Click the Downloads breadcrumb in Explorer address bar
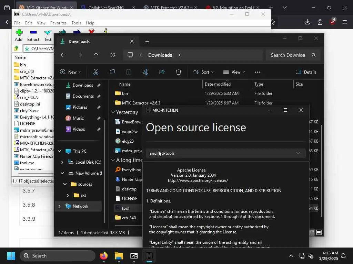 coord(160,55)
